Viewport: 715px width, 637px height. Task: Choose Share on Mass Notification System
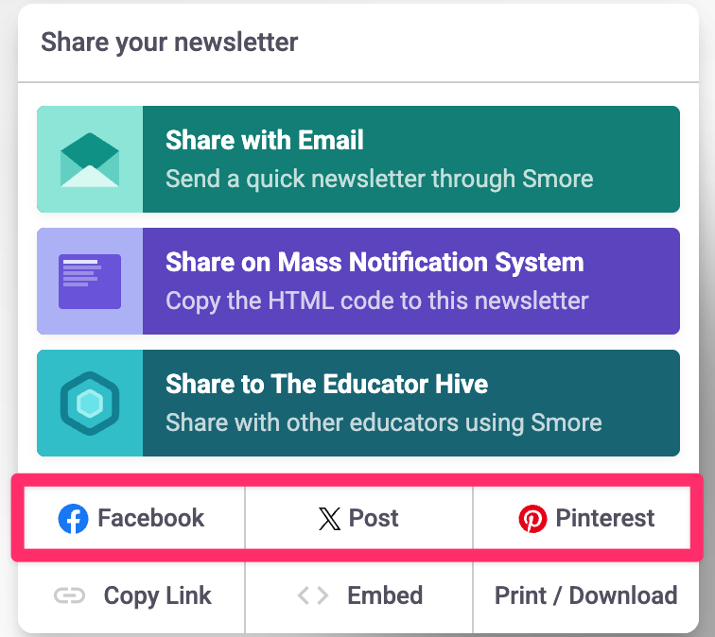pos(375,262)
